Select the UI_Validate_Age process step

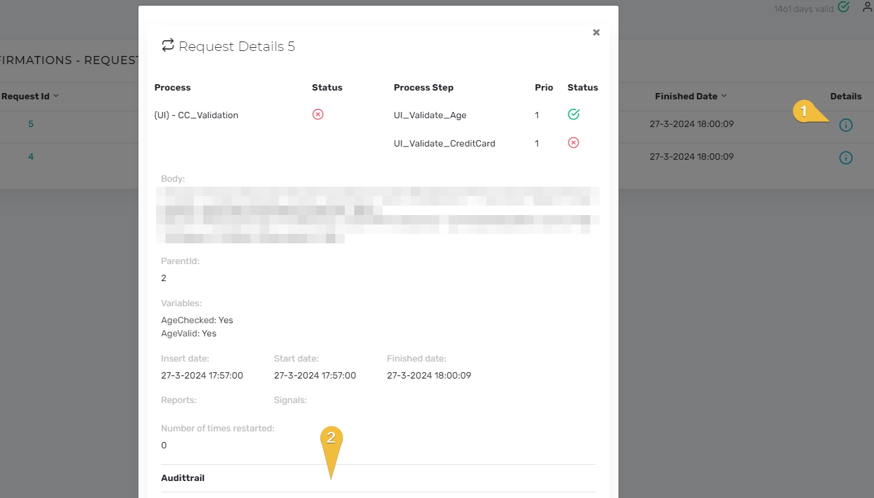coord(430,115)
